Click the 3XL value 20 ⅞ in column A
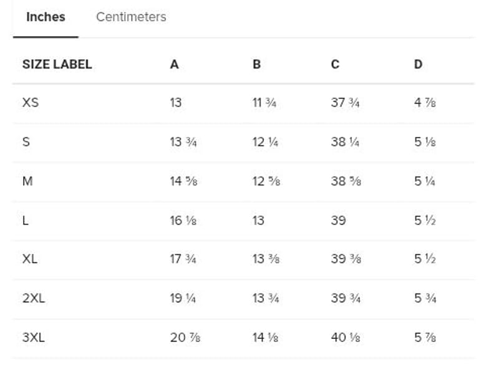 tap(185, 338)
